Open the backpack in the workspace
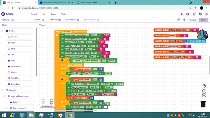This screenshot has width=210, height=118. tap(202, 35)
